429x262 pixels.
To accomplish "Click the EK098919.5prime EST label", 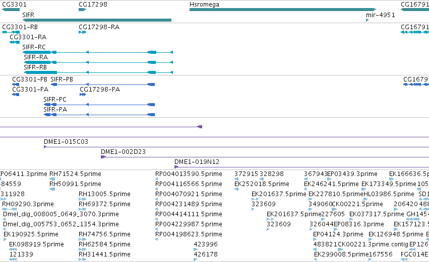I will coord(36,244).
